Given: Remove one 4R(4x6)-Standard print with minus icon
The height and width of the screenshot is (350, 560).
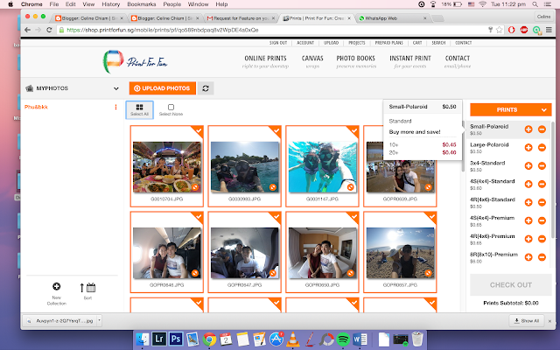Looking at the screenshot, I should click(542, 202).
